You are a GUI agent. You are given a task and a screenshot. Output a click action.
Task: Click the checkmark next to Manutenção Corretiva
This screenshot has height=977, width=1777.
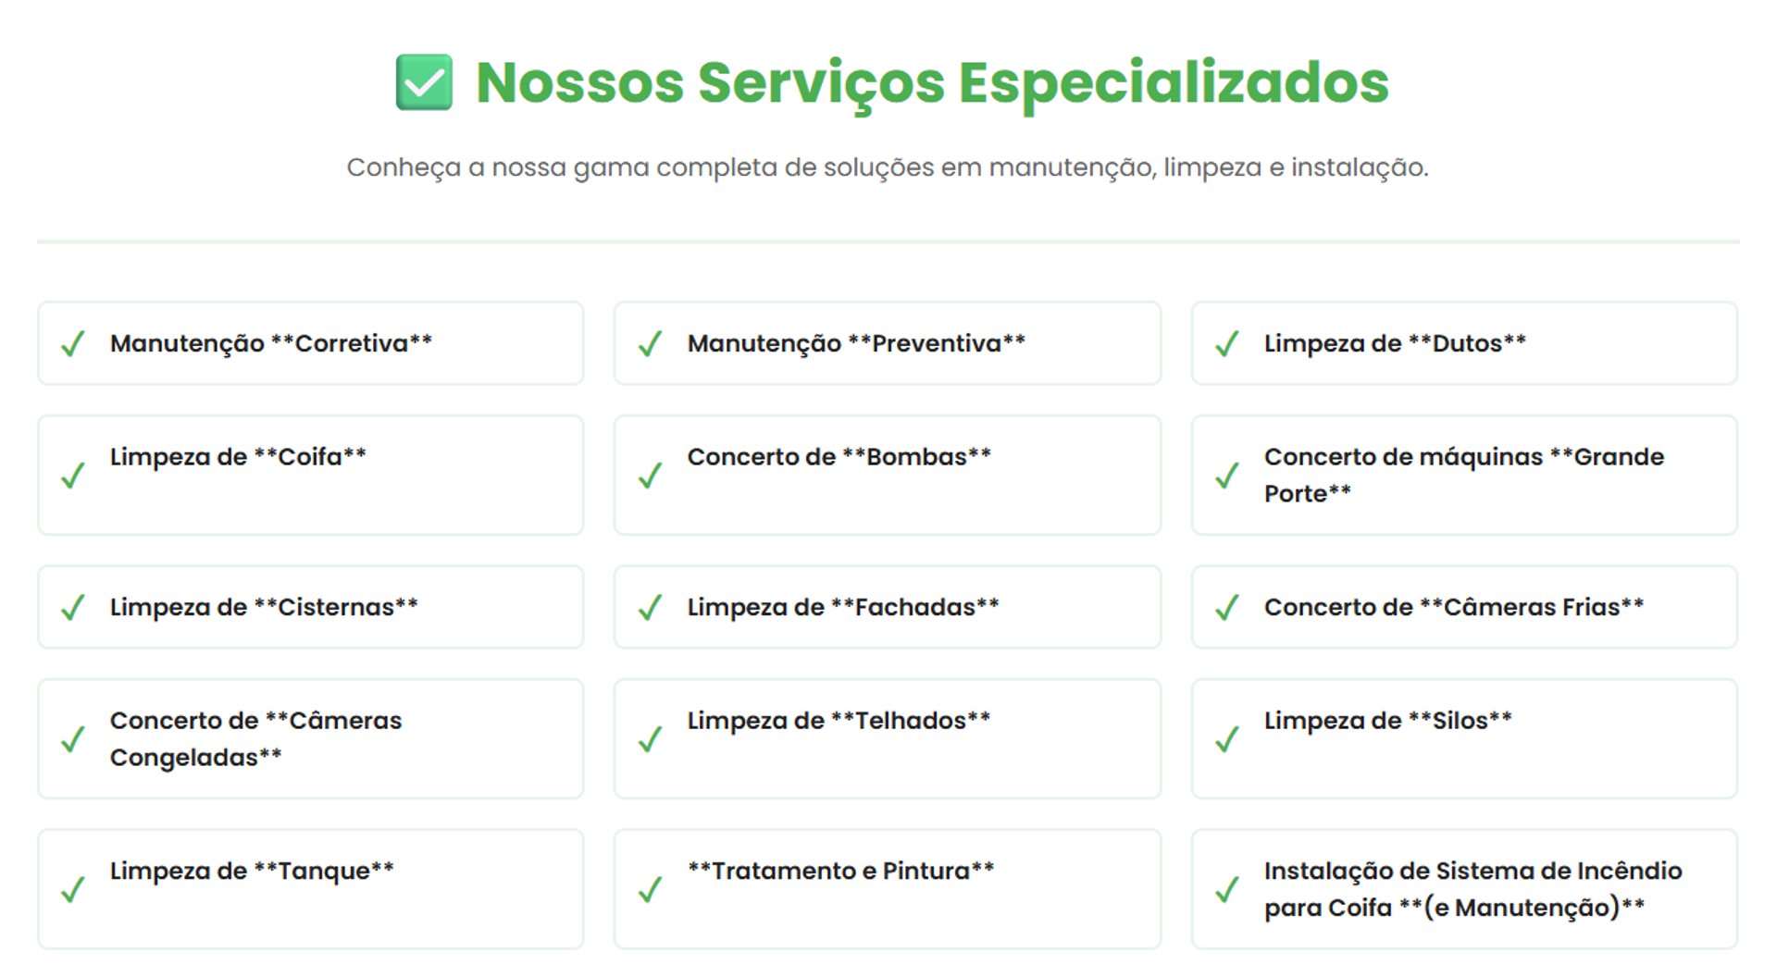point(73,344)
